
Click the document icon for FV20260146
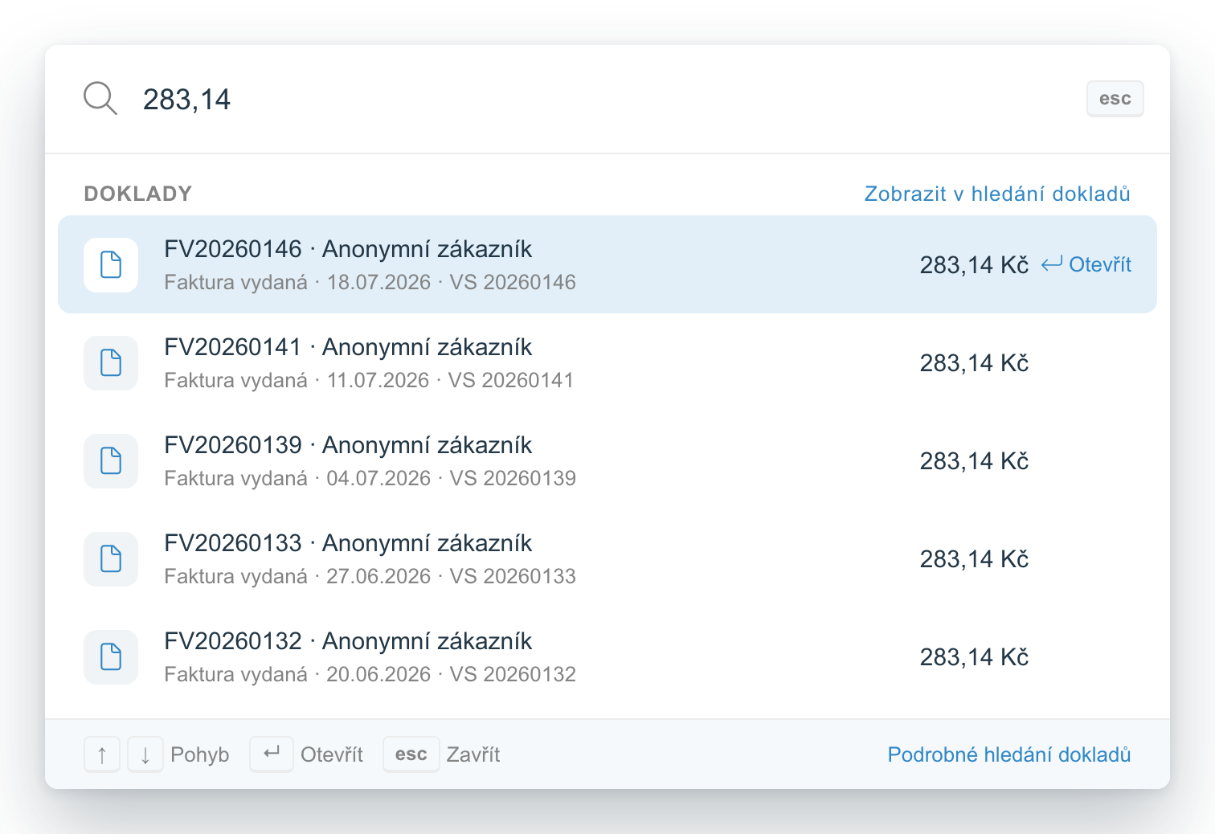tap(111, 264)
